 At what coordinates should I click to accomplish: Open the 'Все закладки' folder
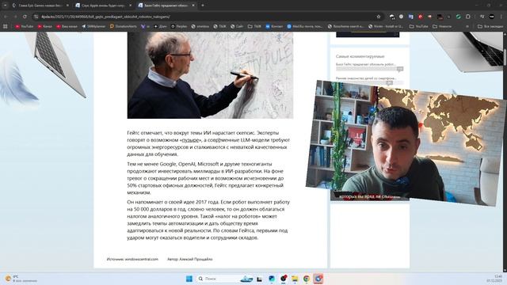490,26
